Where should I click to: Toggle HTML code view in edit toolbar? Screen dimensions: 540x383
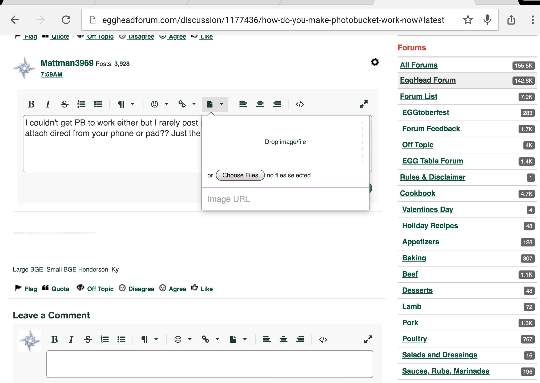(300, 104)
